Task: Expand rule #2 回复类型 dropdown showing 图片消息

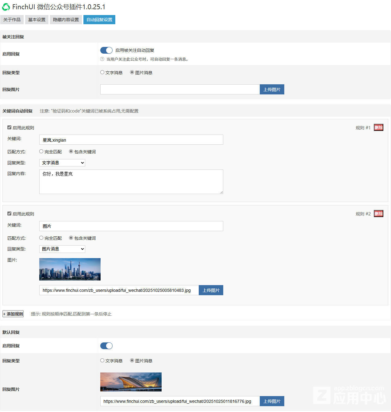Action: 62,249
